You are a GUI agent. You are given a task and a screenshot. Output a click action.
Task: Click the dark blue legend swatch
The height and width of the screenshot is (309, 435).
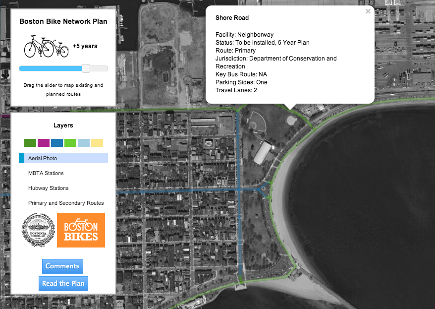coord(57,143)
